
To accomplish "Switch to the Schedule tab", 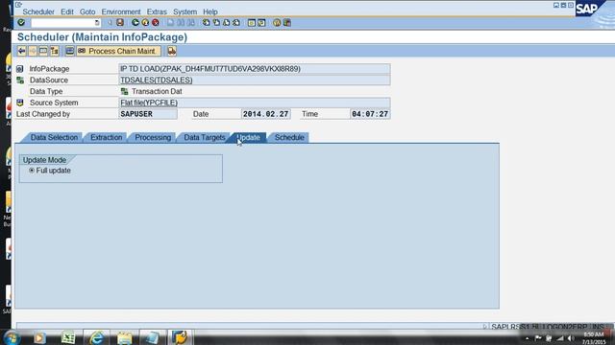I will tap(289, 138).
